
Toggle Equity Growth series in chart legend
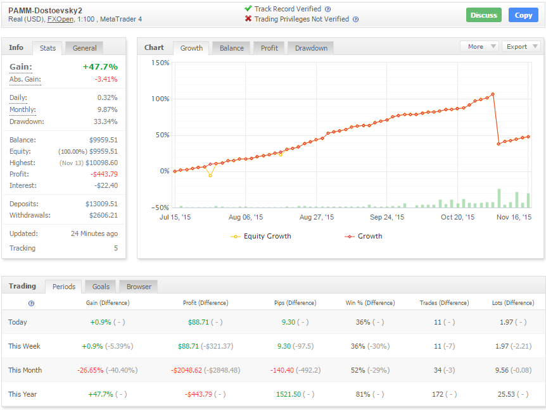pyautogui.click(x=262, y=236)
